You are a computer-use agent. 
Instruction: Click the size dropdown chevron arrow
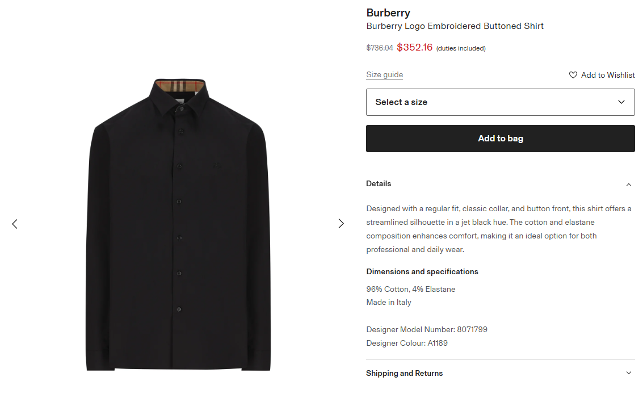click(x=621, y=102)
